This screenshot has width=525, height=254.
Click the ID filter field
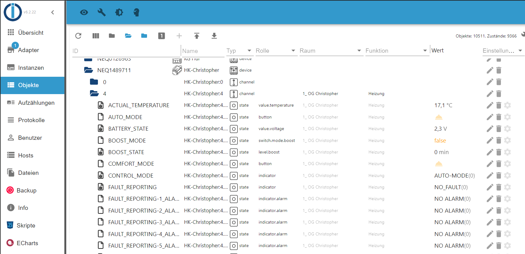click(126, 51)
